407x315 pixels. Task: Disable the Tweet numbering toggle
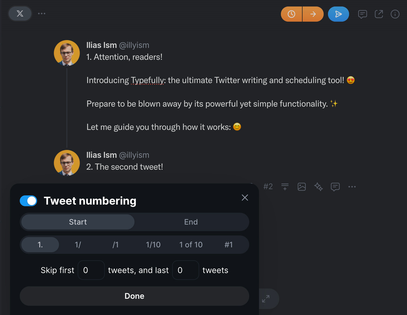28,201
